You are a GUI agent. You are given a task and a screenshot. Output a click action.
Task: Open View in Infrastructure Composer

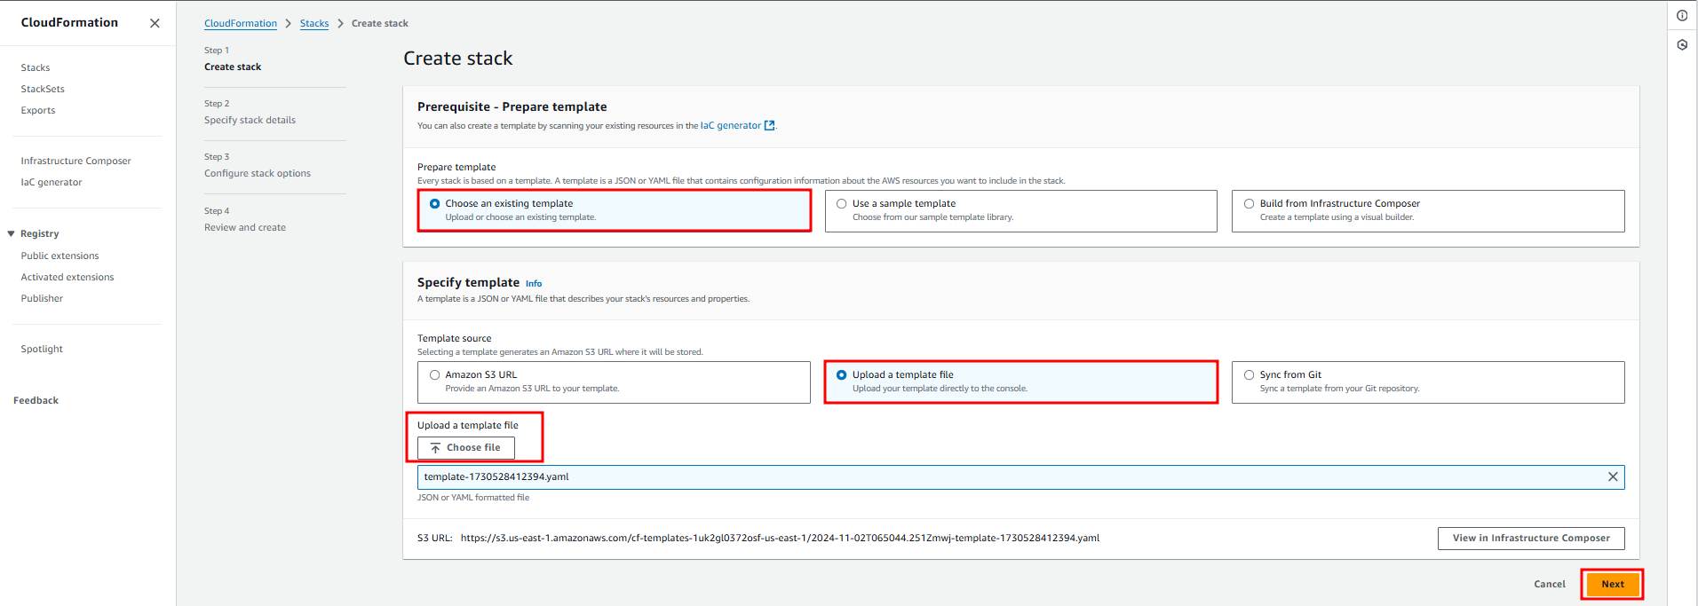pyautogui.click(x=1530, y=539)
